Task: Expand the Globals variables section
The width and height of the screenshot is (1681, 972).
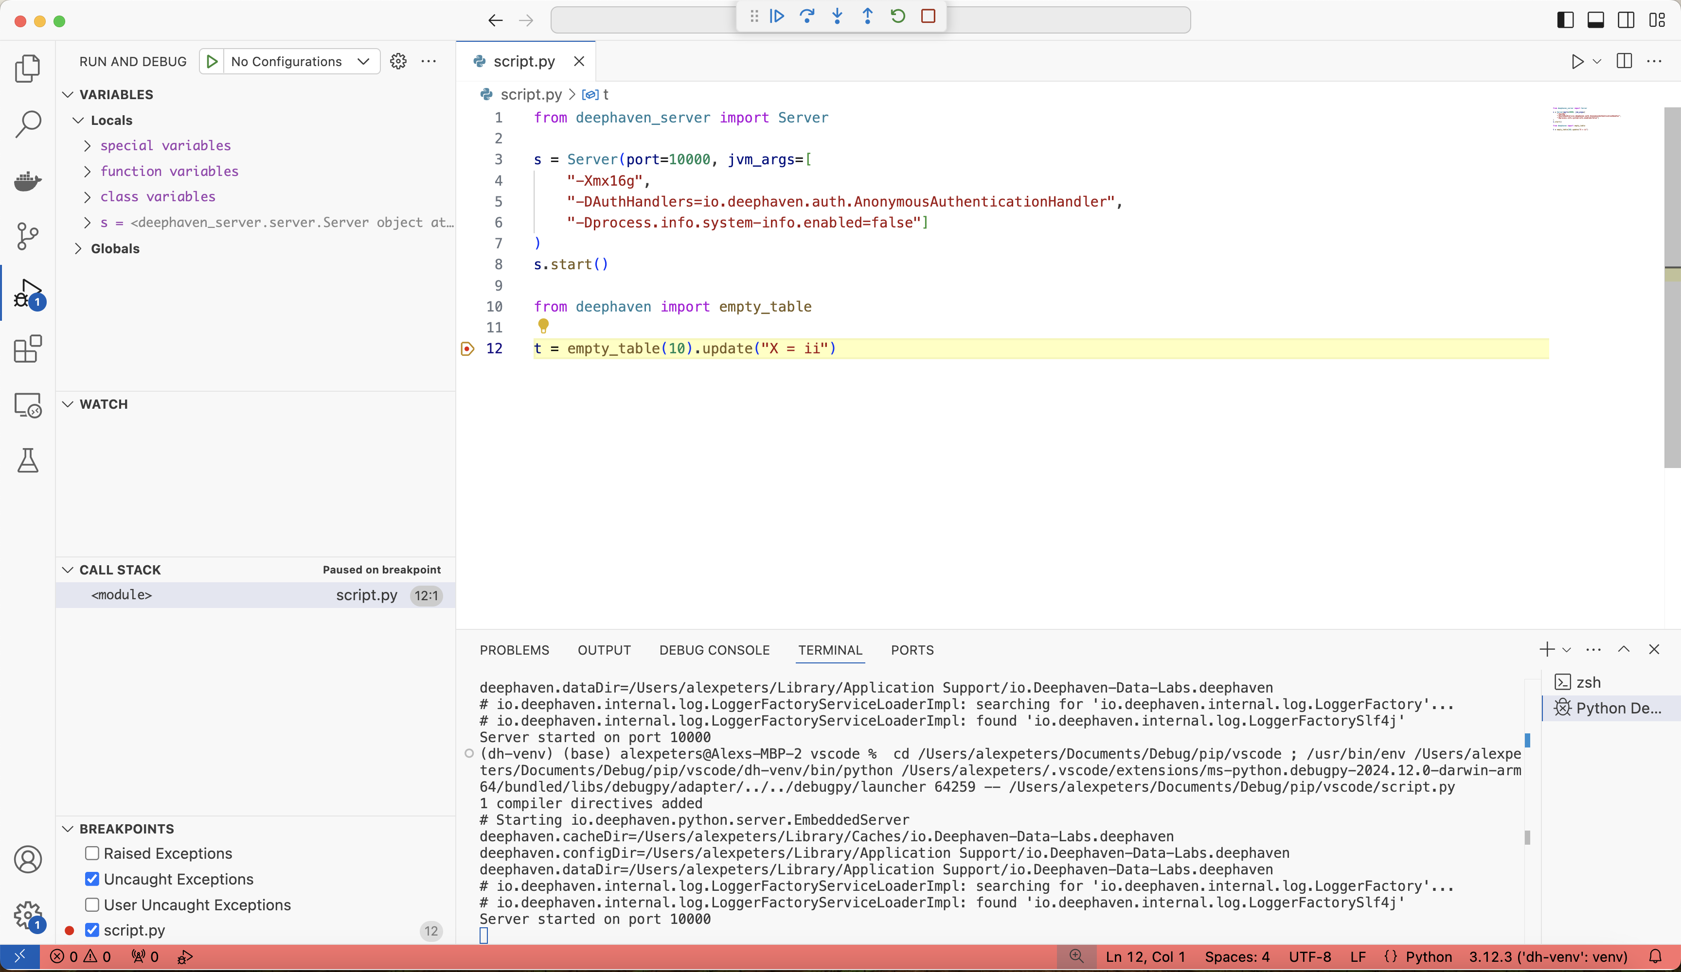Action: pos(79,249)
